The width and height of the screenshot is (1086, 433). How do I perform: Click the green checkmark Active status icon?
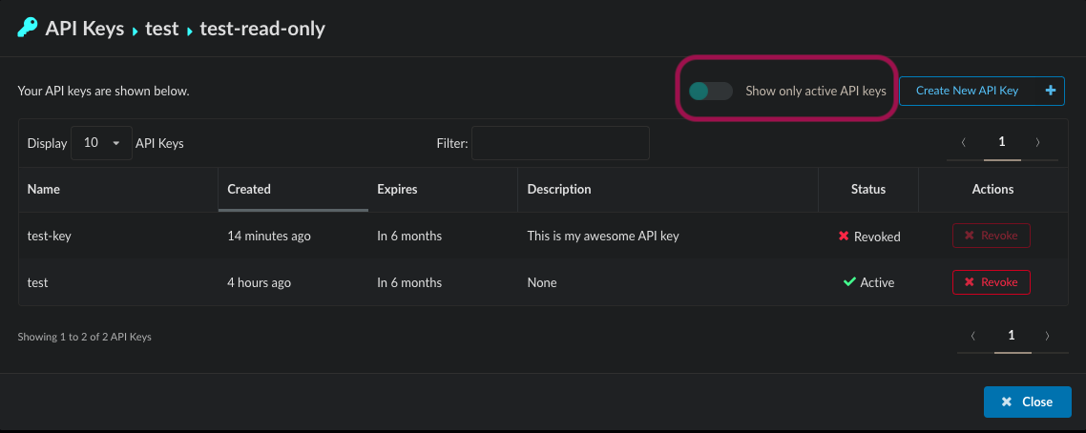tap(849, 282)
